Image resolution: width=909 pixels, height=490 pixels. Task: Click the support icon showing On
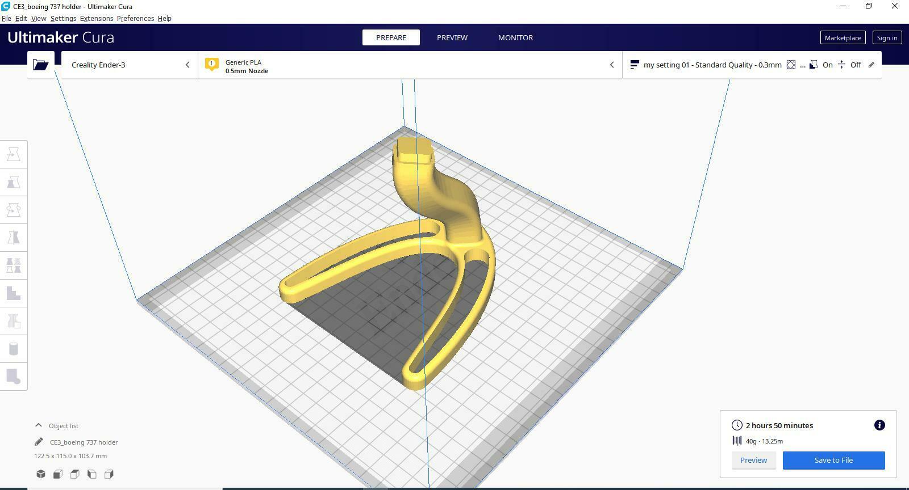814,65
